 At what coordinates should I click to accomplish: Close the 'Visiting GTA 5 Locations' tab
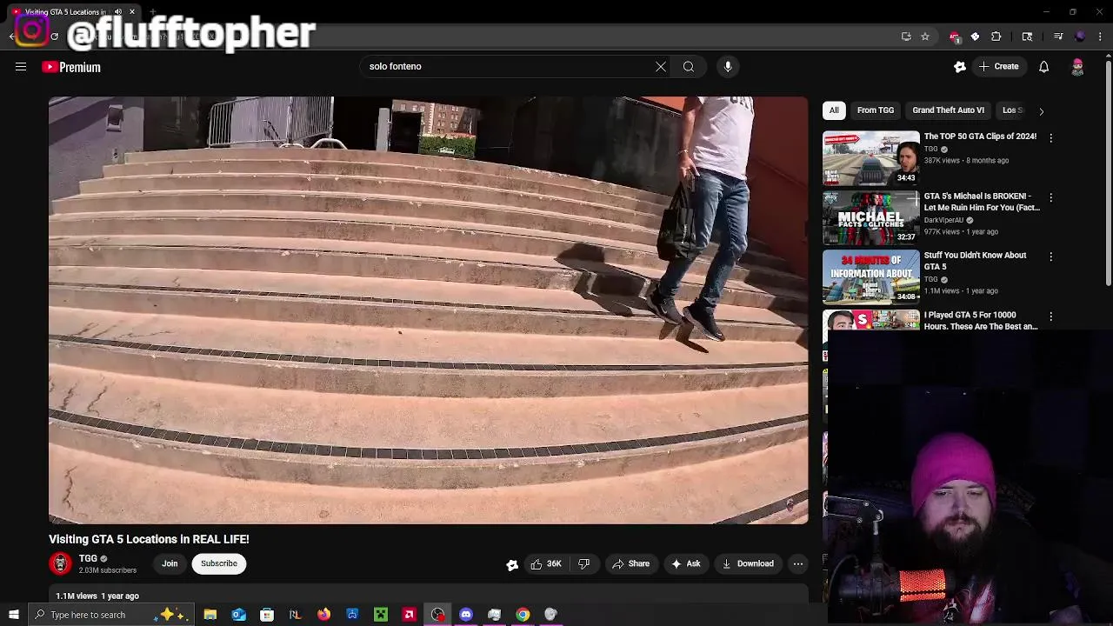point(132,12)
